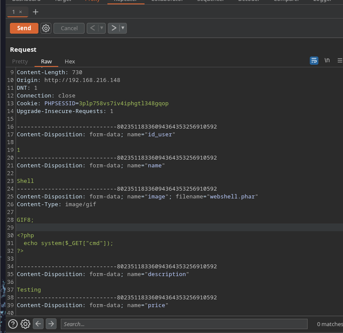Viewport: 343px width, 333px height.
Task: Toggle show non-printable characters \n
Action: pyautogui.click(x=327, y=60)
